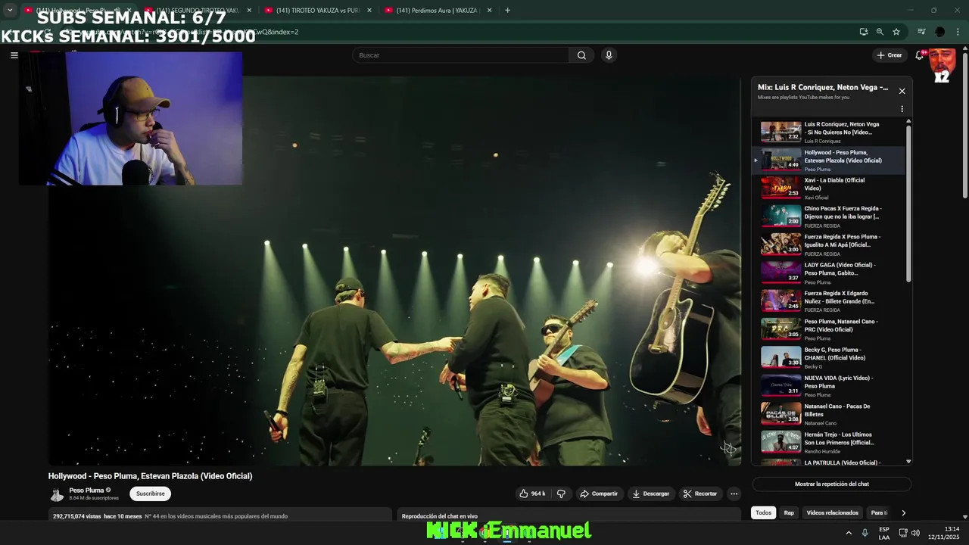Click the currently playing Hollywood playlist item
The height and width of the screenshot is (545, 969).
pyautogui.click(x=828, y=160)
